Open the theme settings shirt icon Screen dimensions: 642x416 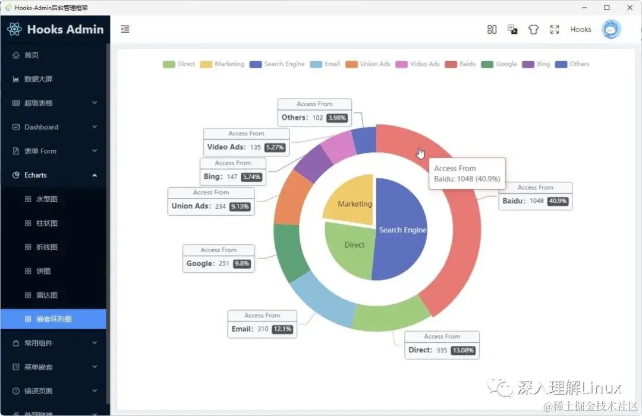tap(533, 30)
